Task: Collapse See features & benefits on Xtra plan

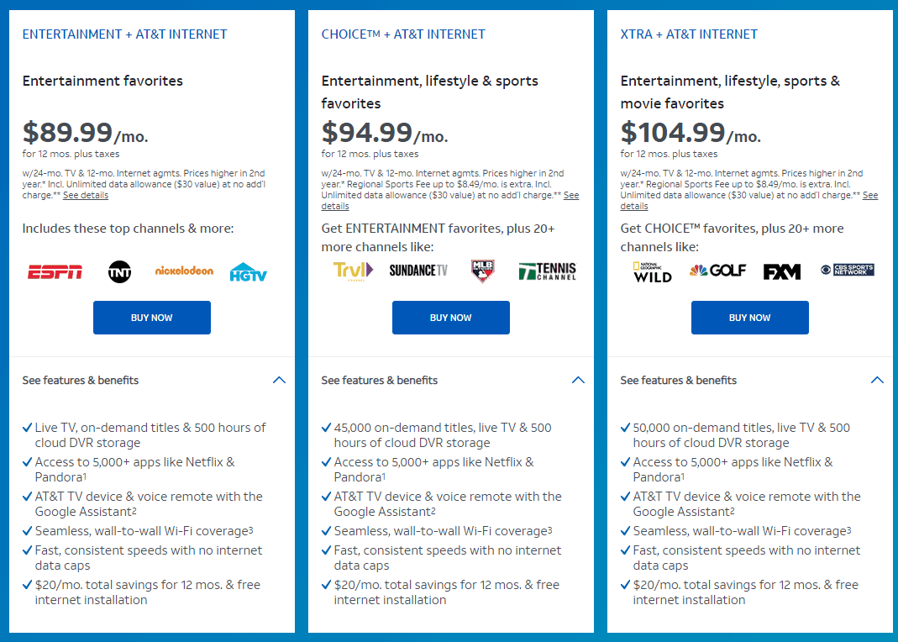Action: [x=877, y=380]
